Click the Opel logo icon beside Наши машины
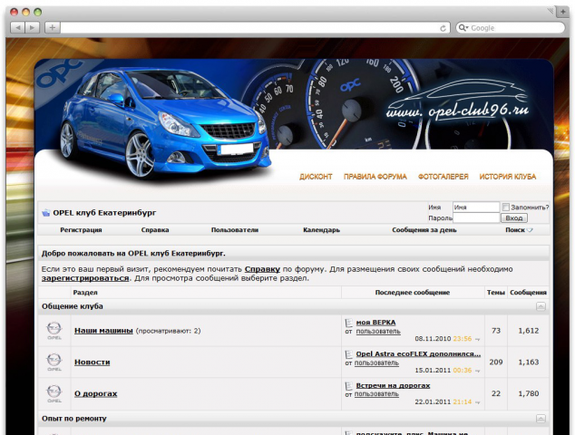This screenshot has width=575, height=435. (54, 331)
